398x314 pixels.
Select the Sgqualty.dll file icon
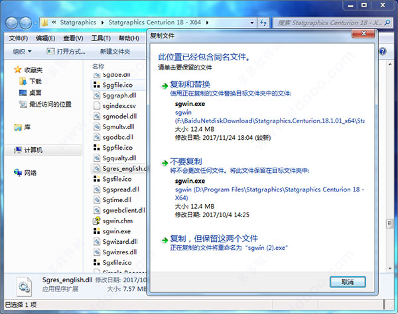[x=97, y=158]
